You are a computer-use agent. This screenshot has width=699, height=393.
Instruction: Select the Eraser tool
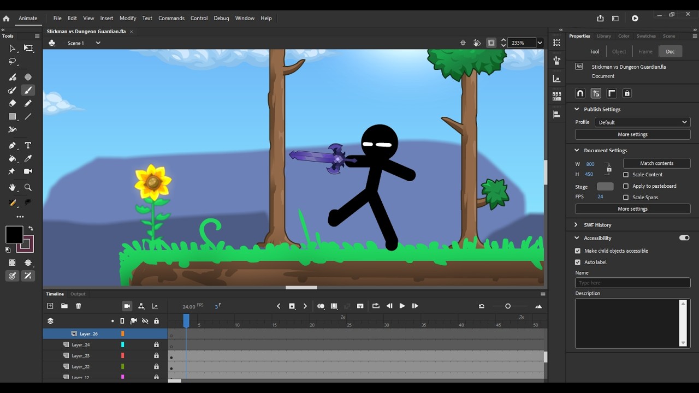tap(12, 103)
